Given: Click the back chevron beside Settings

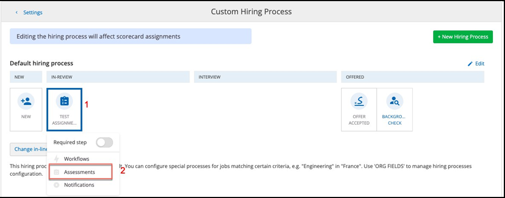Looking at the screenshot, I should point(16,12).
